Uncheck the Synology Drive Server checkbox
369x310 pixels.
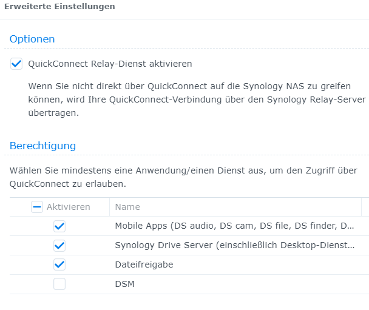[59, 246]
